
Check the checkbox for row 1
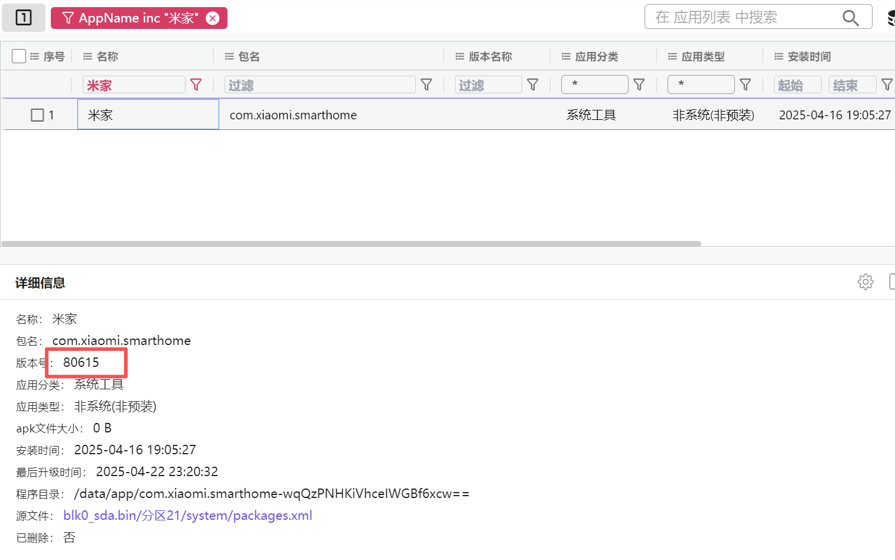pos(37,115)
